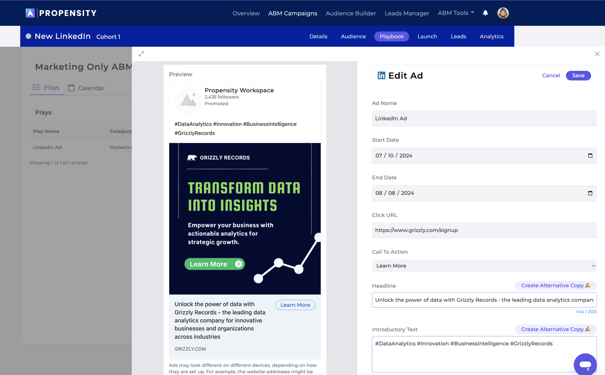The height and width of the screenshot is (375, 605).
Task: Click the New LinkedIn campaign title
Action: pyautogui.click(x=63, y=36)
